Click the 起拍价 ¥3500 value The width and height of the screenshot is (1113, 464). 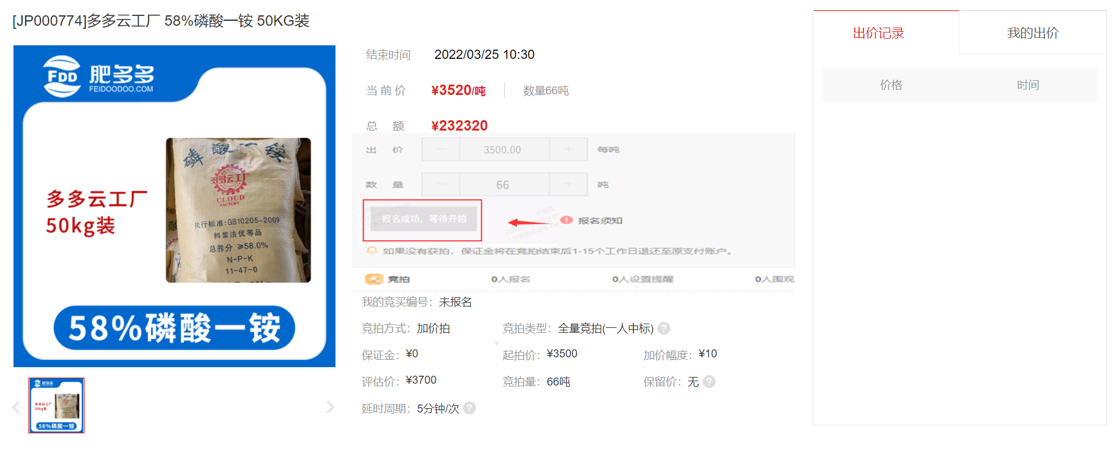(562, 354)
